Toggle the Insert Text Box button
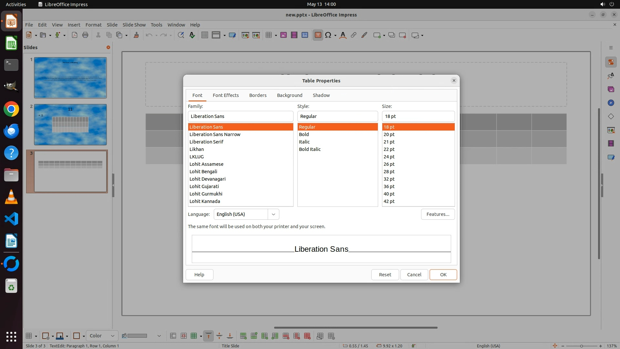The image size is (620, 349). (318, 35)
